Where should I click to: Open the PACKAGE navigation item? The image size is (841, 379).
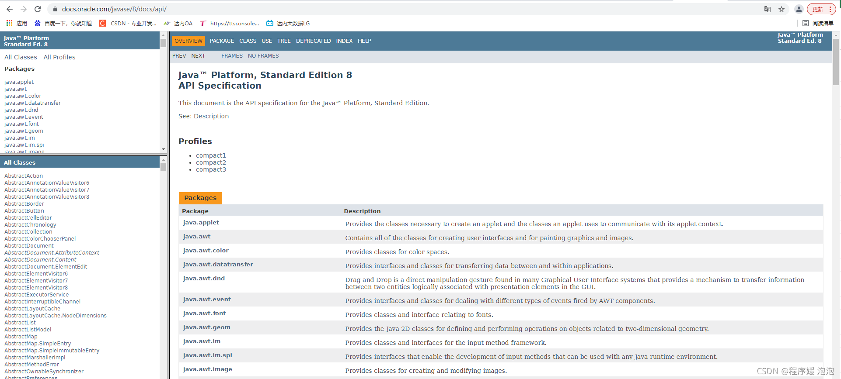[222, 41]
